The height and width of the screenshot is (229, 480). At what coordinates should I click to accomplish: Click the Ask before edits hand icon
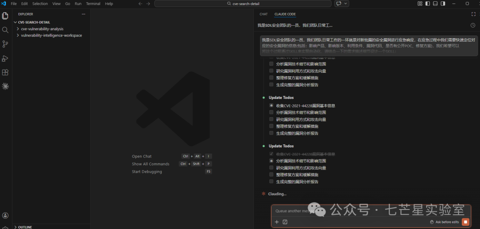(x=432, y=222)
